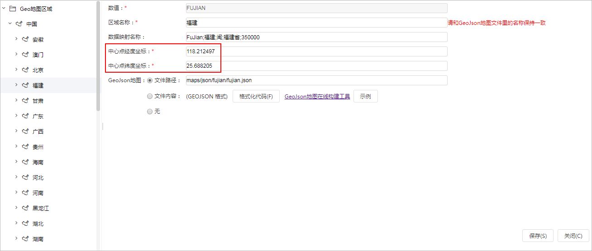Click the map icon beside 安徽
The height and width of the screenshot is (251, 592).
[x=25, y=39]
